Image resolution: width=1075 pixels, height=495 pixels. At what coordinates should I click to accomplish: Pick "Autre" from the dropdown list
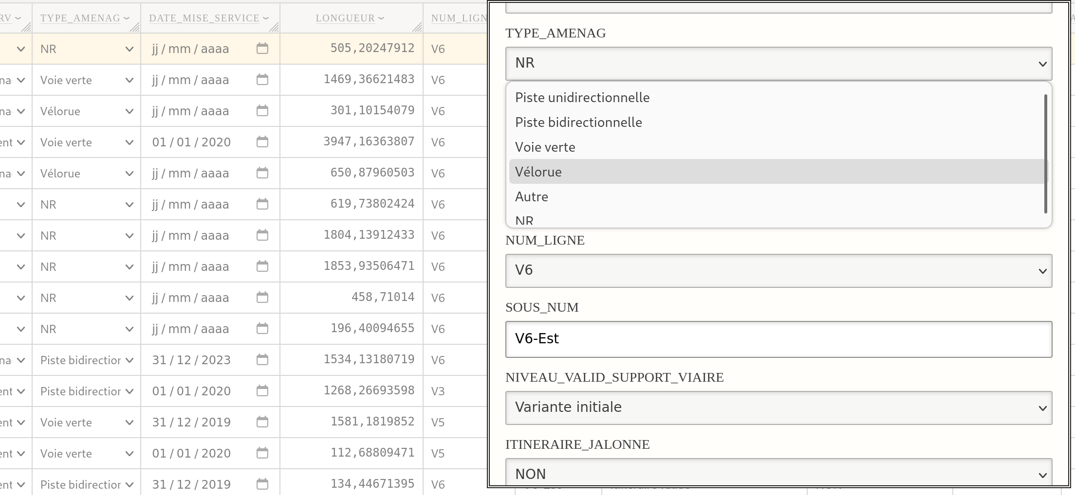tap(532, 197)
